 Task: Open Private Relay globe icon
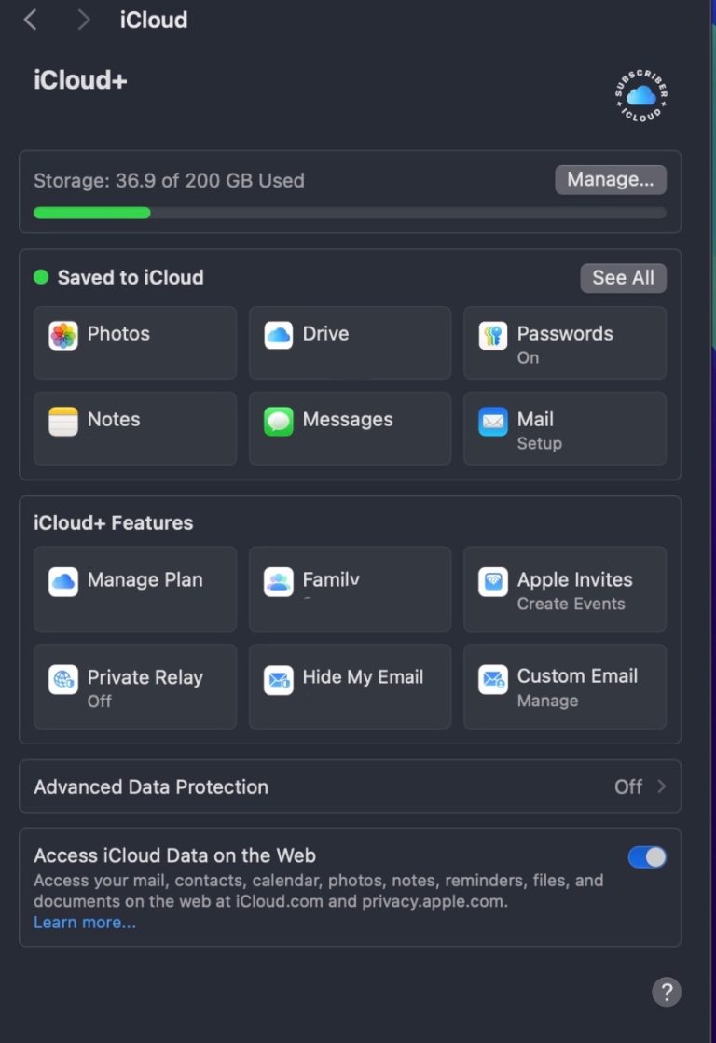tap(63, 679)
